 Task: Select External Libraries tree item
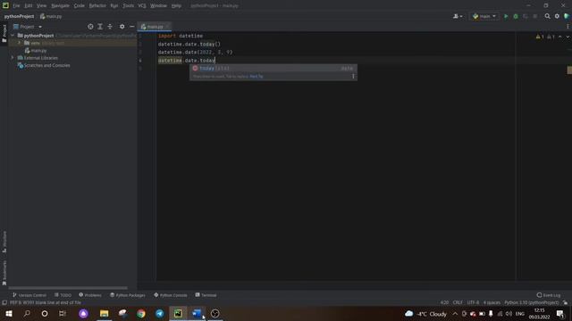38,58
